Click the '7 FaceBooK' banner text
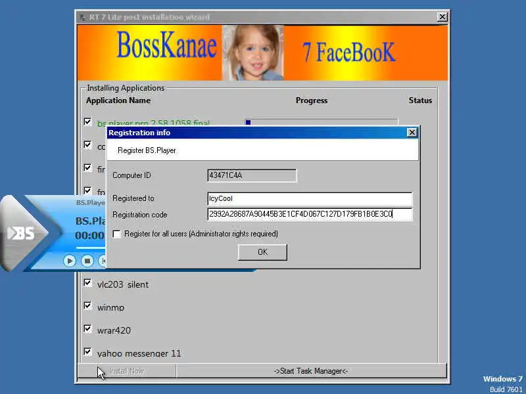 click(349, 53)
